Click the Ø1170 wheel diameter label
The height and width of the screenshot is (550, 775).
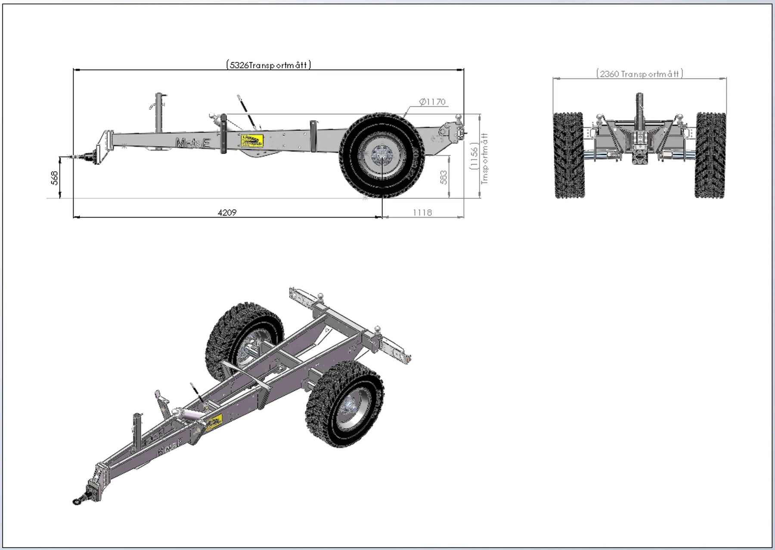pos(432,102)
